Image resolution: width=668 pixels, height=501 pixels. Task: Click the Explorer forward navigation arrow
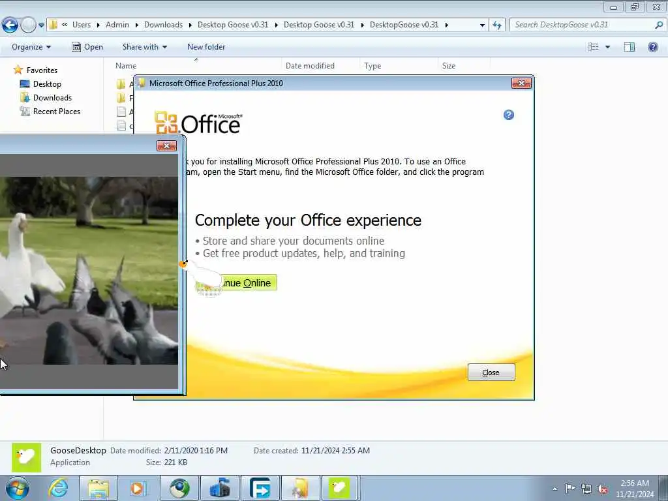(x=28, y=25)
